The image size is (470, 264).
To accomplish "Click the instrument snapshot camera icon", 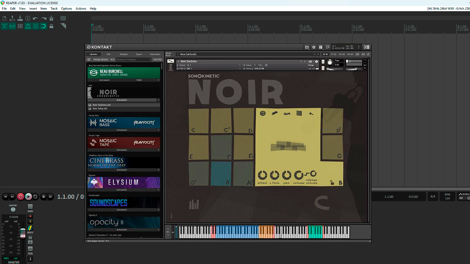I will (310, 62).
